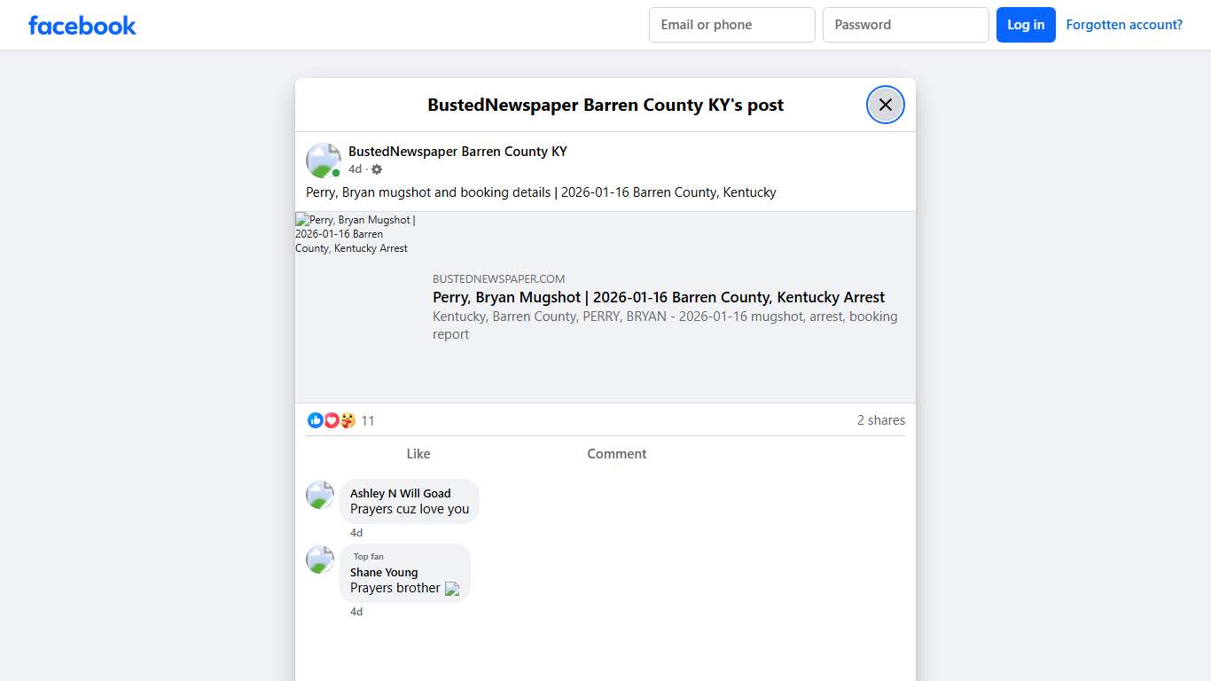This screenshot has width=1211, height=681.
Task: View the 2 shares list
Action: click(x=880, y=420)
